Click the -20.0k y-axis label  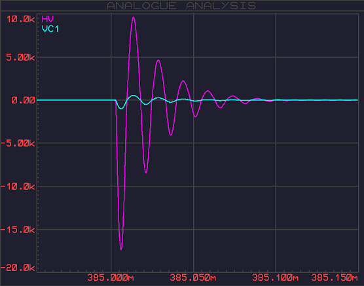pos(18,268)
